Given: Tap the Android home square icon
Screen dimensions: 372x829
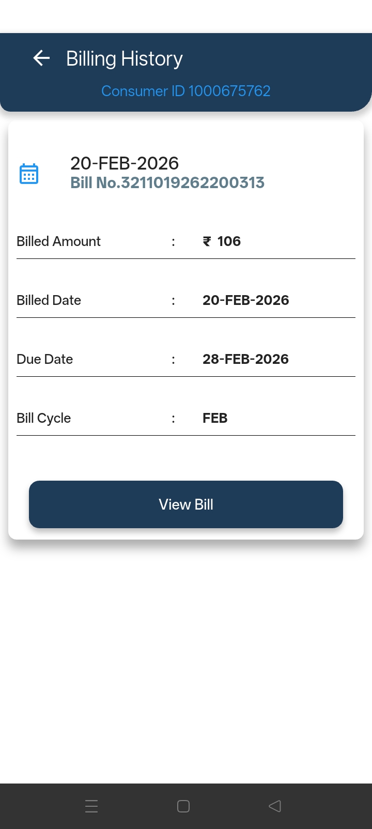Looking at the screenshot, I should click(x=183, y=806).
